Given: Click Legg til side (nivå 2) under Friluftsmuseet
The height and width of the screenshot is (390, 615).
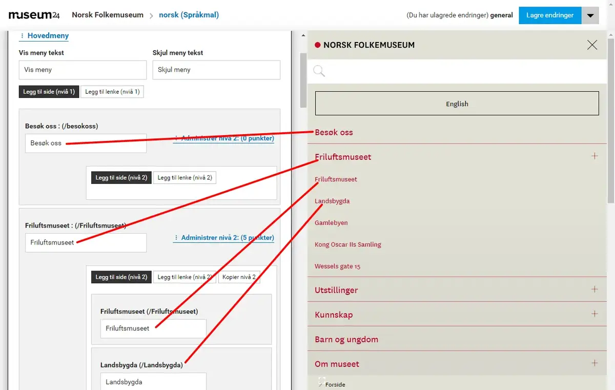Looking at the screenshot, I should pos(121,277).
